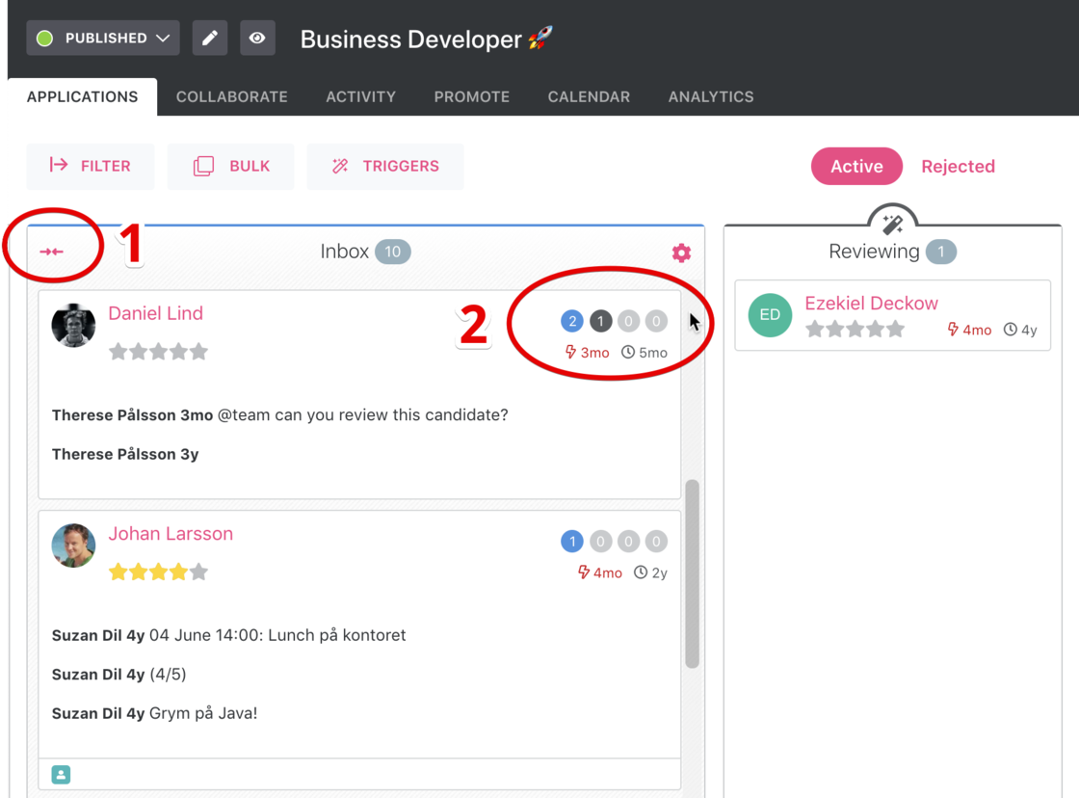Open the PROMOTE tab
This screenshot has height=798, width=1079.
471,97
